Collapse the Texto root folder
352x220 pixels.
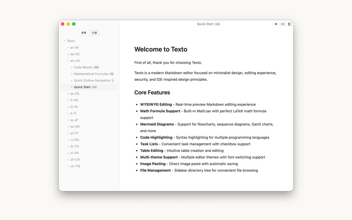click(64, 41)
